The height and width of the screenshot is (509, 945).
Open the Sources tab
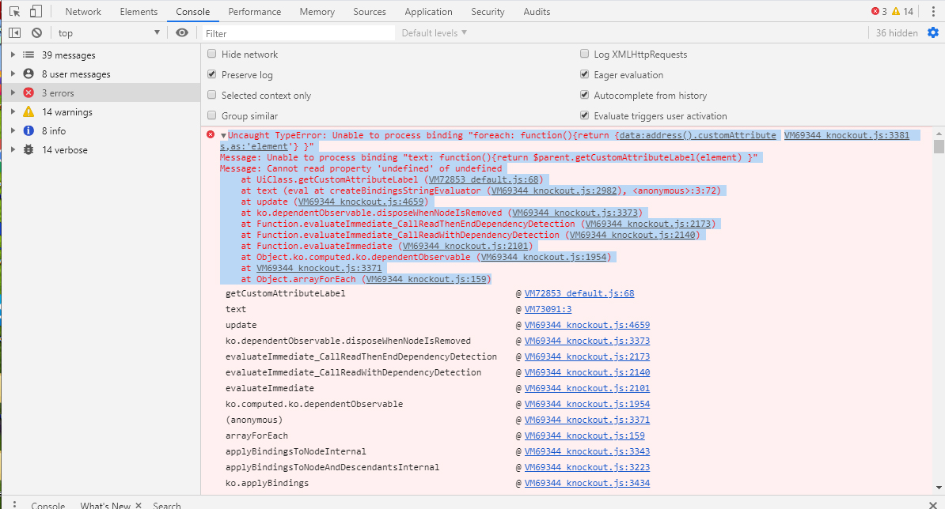(370, 12)
